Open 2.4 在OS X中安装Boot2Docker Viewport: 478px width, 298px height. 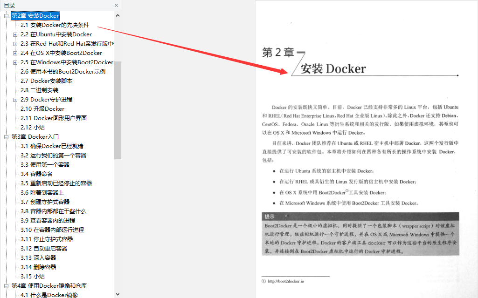(61, 53)
